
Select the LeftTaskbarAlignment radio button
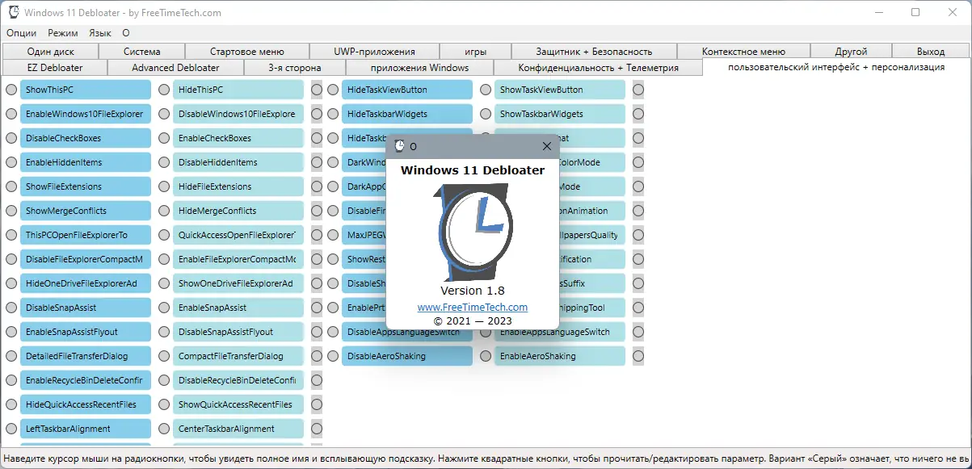point(11,429)
